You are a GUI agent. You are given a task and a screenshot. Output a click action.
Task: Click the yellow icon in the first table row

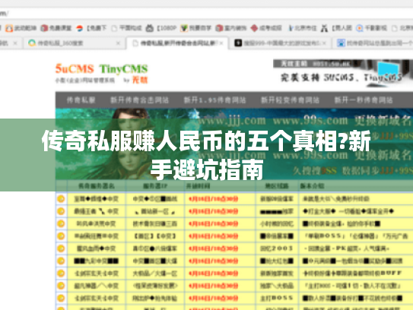coord(61,198)
